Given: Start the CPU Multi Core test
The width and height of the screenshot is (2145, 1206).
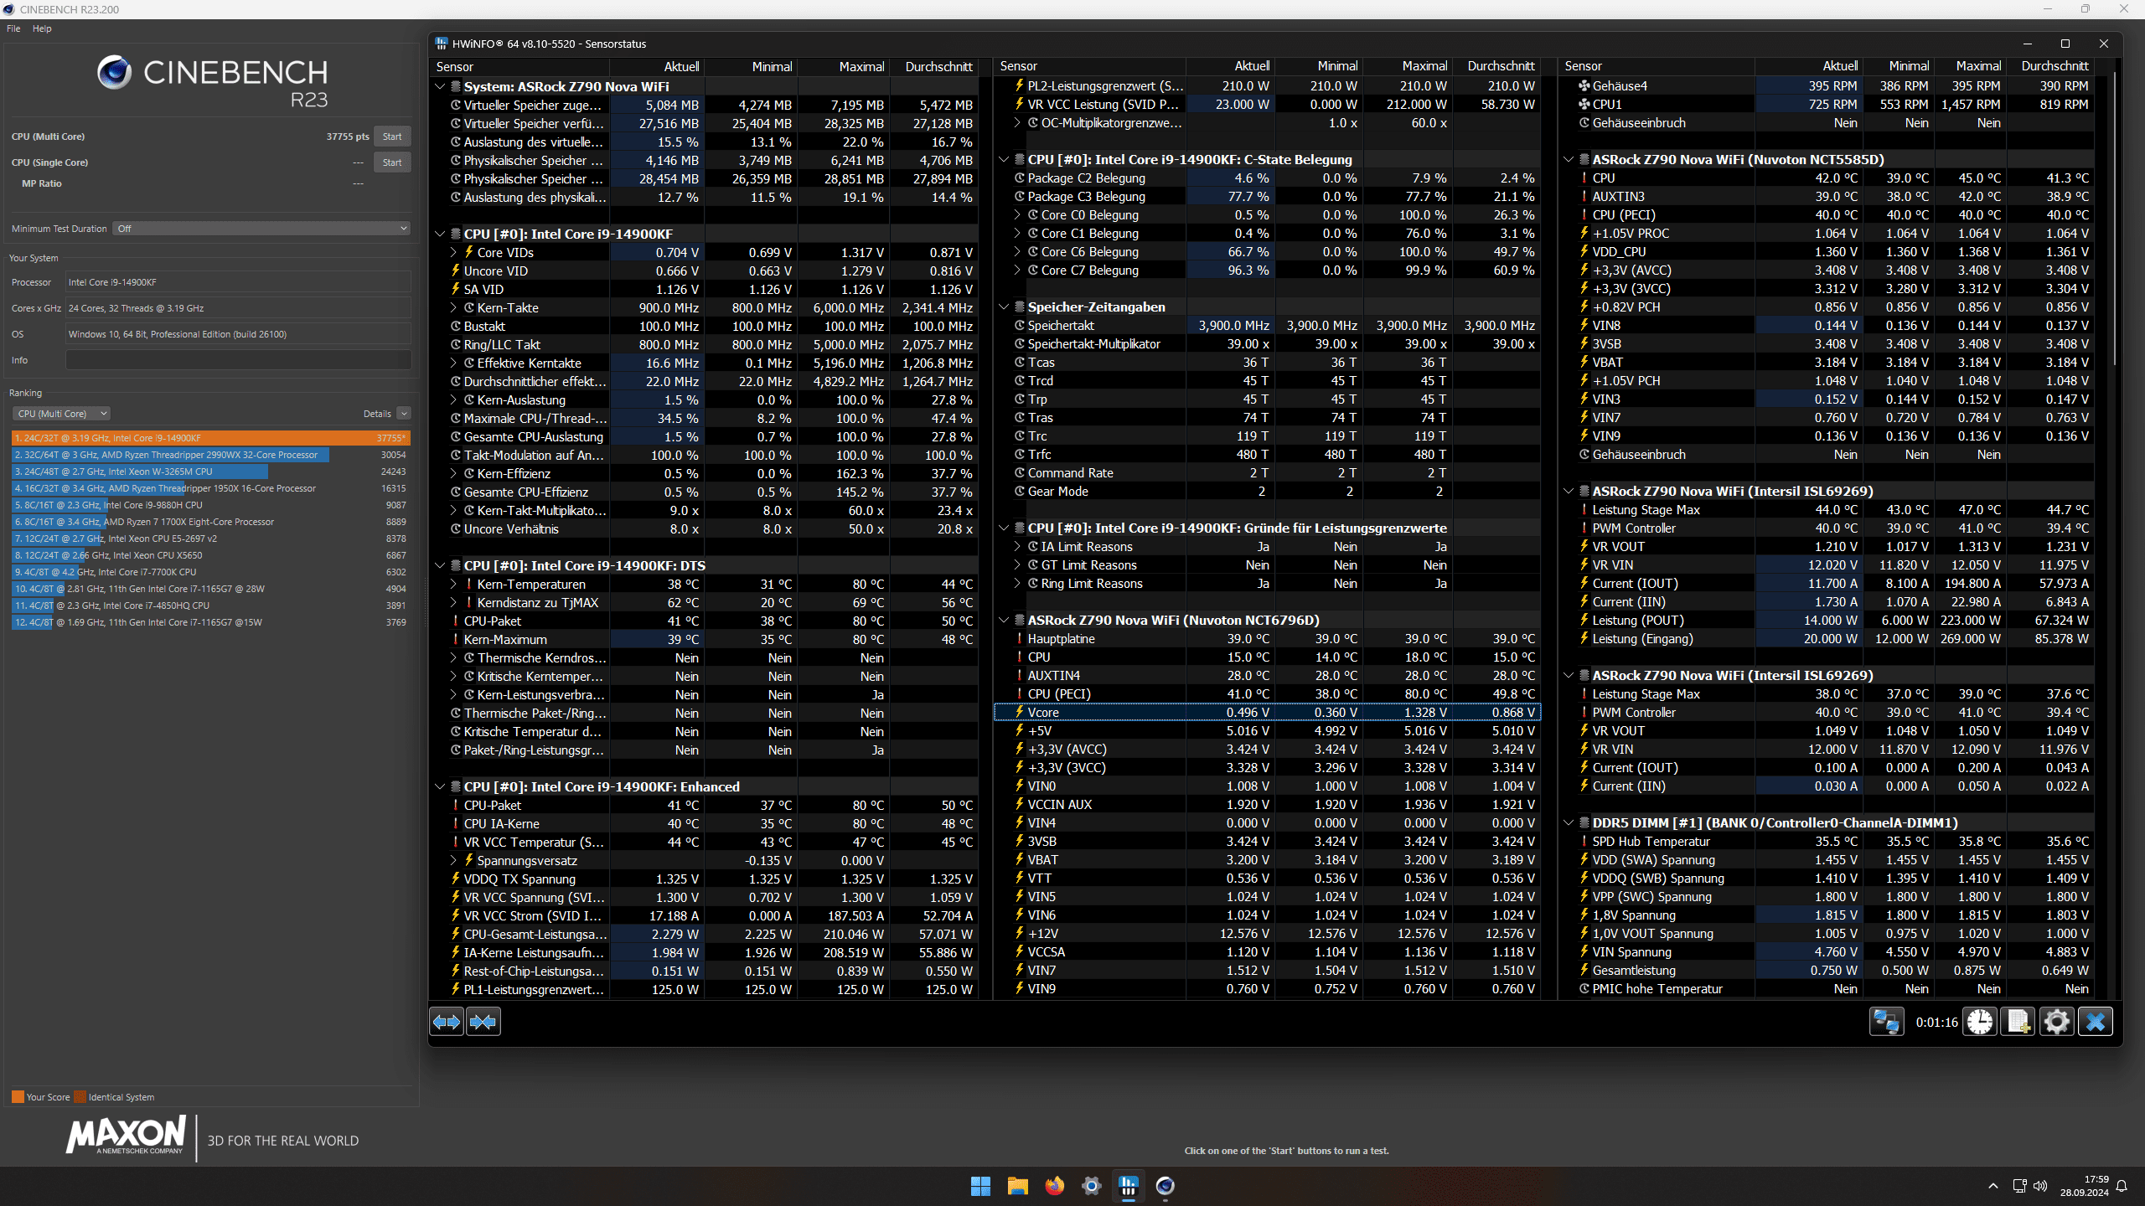Looking at the screenshot, I should 391,137.
